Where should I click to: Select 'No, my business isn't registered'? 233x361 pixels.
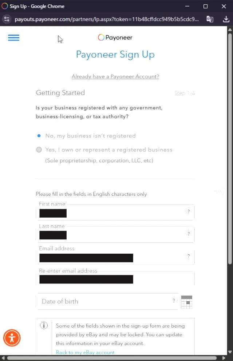pyautogui.click(x=39, y=136)
